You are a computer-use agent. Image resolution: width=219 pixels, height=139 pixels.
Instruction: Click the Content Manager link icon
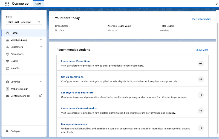tap(8, 96)
